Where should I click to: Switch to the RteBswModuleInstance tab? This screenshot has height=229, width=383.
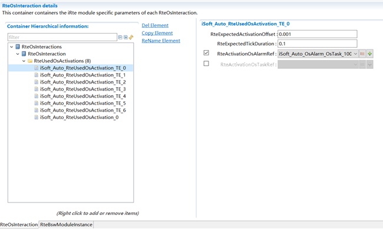click(x=66, y=225)
